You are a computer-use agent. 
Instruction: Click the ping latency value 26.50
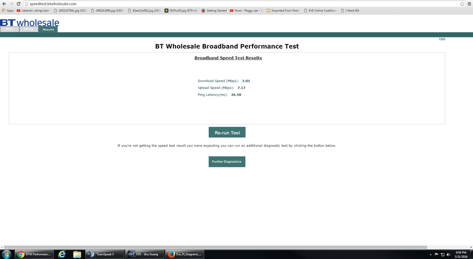coord(236,95)
